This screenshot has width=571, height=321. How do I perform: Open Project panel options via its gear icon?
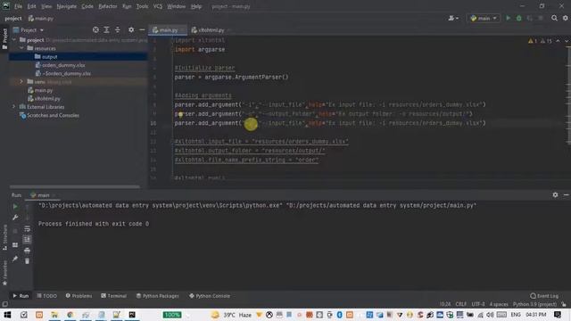pyautogui.click(x=131, y=29)
